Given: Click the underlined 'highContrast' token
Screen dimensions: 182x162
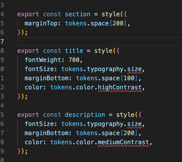Looking at the screenshot, I should coord(120,88).
